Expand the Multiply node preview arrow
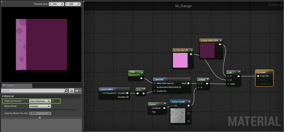 [207, 80]
